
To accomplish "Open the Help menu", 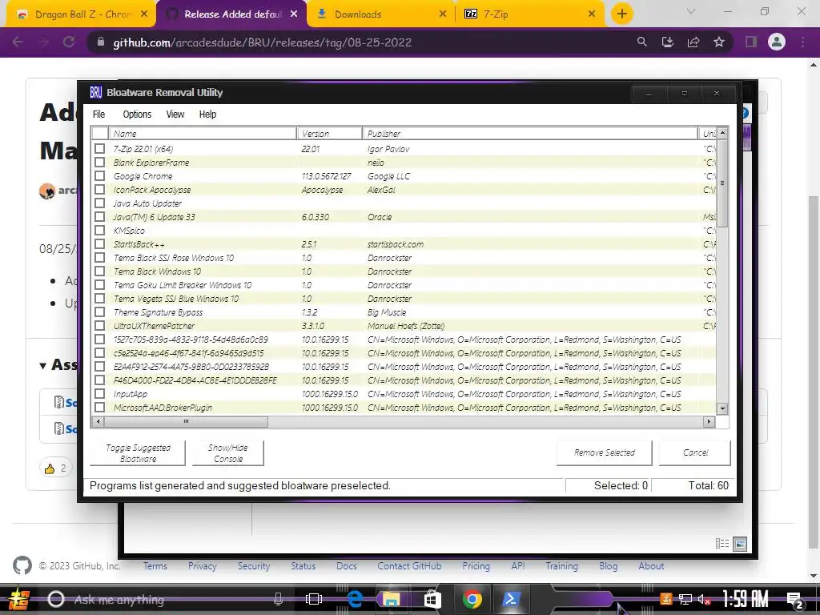I will [207, 114].
